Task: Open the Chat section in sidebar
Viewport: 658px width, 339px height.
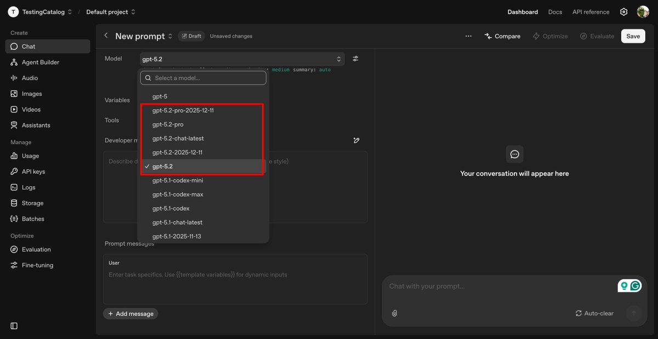Action: coord(48,47)
